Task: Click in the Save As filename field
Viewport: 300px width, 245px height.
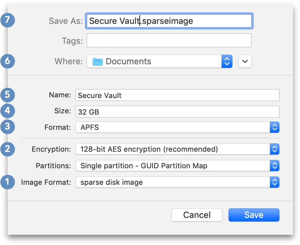Action: (x=169, y=21)
